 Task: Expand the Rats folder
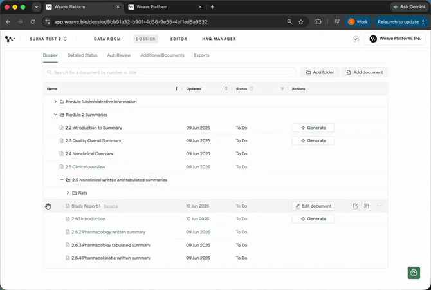[68, 193]
